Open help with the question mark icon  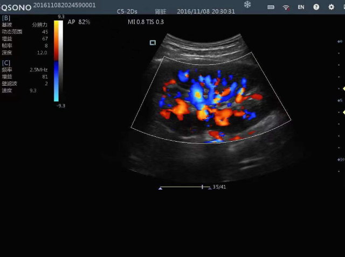(x=316, y=7)
